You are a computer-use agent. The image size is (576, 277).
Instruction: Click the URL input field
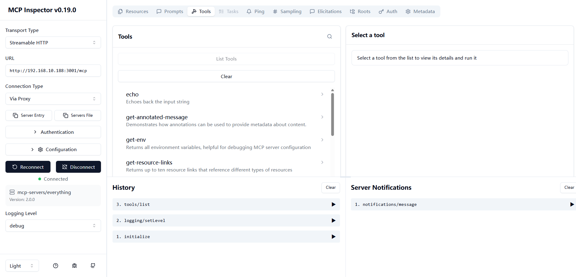(53, 71)
